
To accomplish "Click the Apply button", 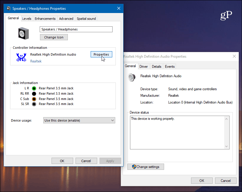I will (x=110, y=161).
